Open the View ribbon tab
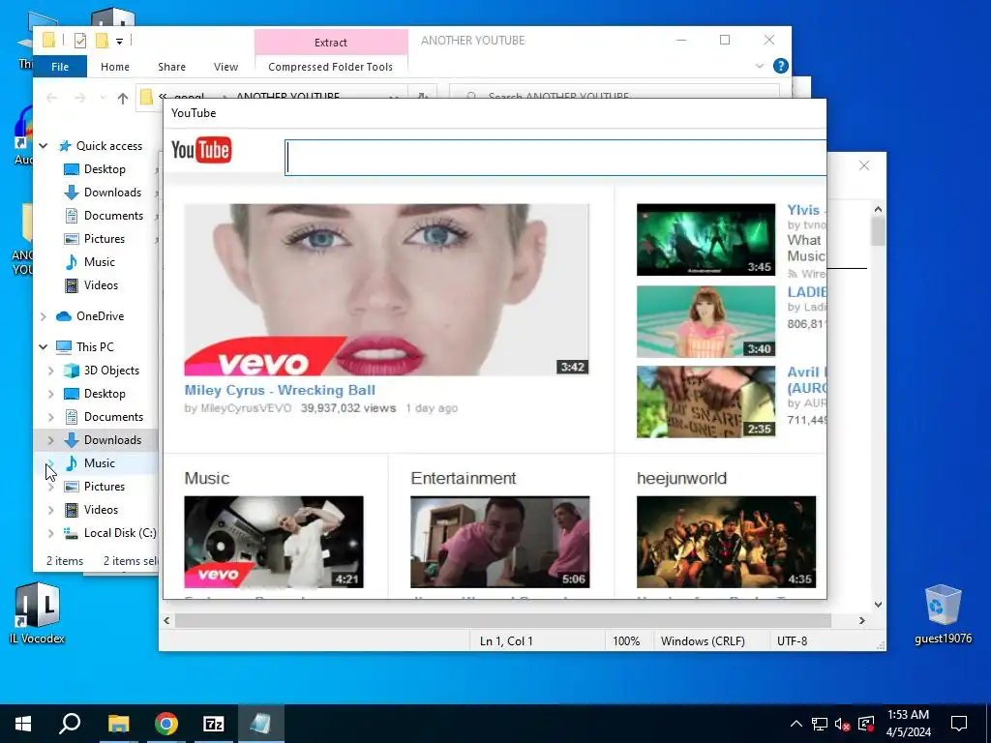This screenshot has width=991, height=743. 225,67
